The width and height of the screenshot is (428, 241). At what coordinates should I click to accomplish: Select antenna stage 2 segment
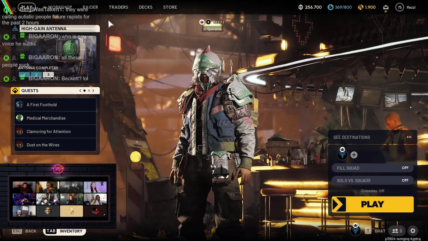[x=36, y=75]
